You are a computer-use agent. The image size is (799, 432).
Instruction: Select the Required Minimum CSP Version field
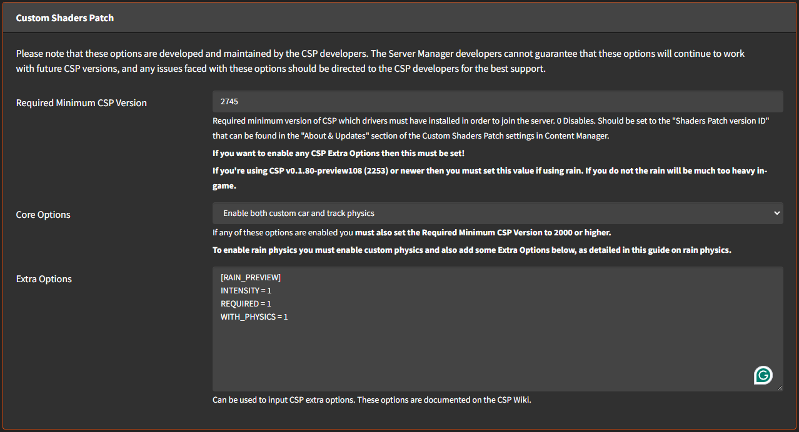click(x=498, y=101)
